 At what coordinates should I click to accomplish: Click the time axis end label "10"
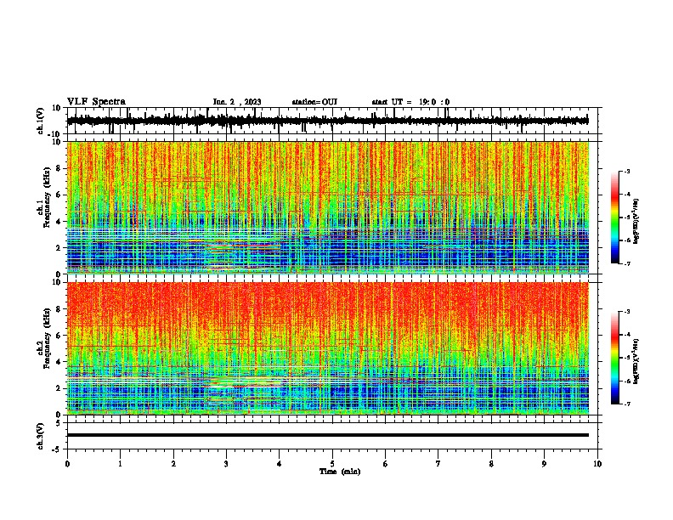(597, 464)
